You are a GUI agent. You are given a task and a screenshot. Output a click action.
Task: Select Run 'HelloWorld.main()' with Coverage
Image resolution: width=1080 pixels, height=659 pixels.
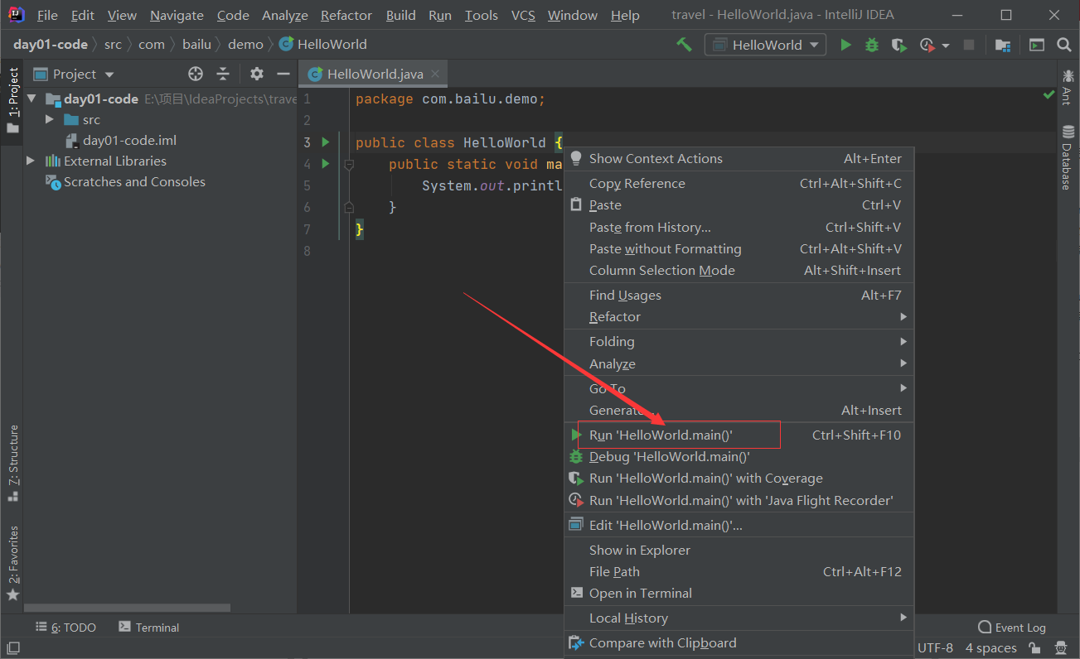pyautogui.click(x=739, y=478)
